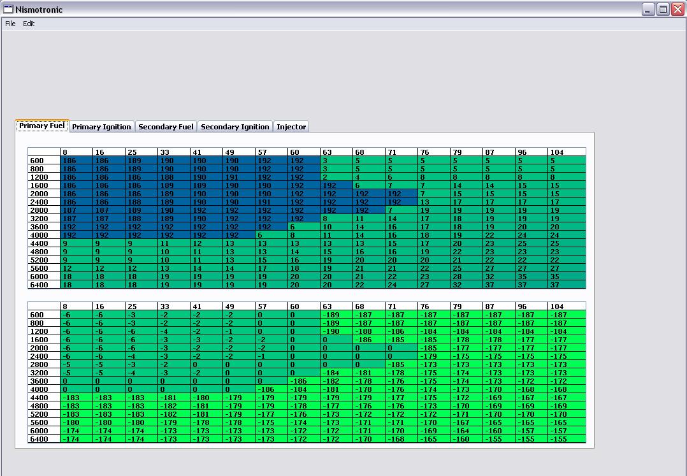Select cell 8 at row 3200, column 63
This screenshot has height=476, width=687.
336,219
